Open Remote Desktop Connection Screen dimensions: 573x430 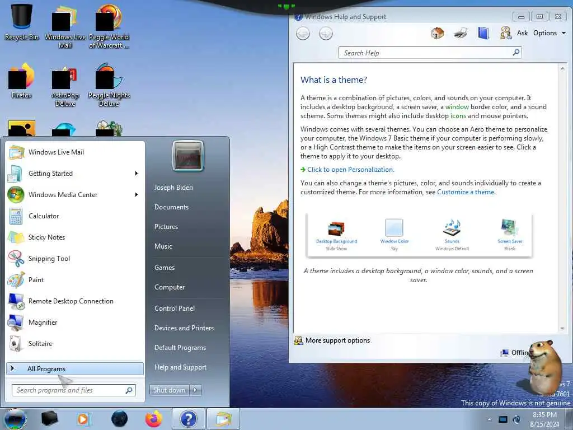click(75, 301)
